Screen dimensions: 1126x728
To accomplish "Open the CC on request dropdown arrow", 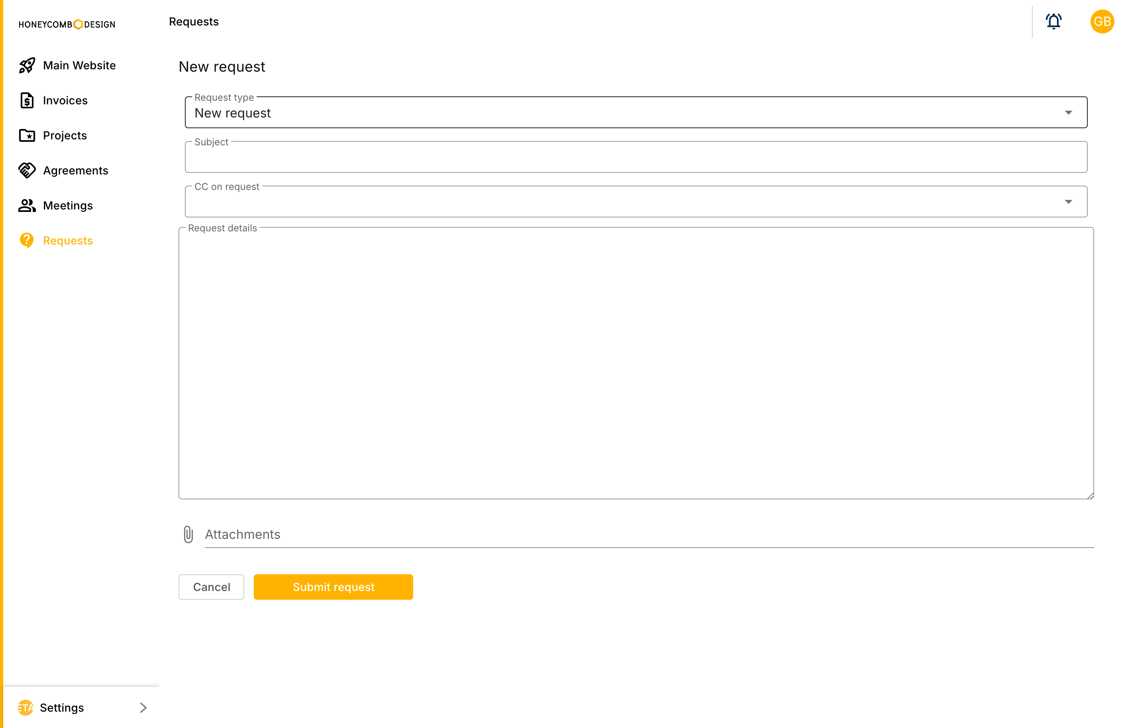I will pos(1068,202).
